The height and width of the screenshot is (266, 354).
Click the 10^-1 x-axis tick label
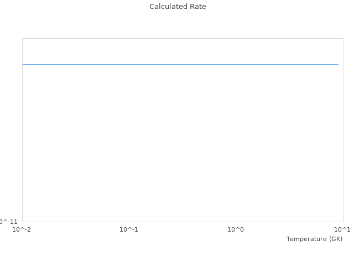pyautogui.click(x=129, y=229)
